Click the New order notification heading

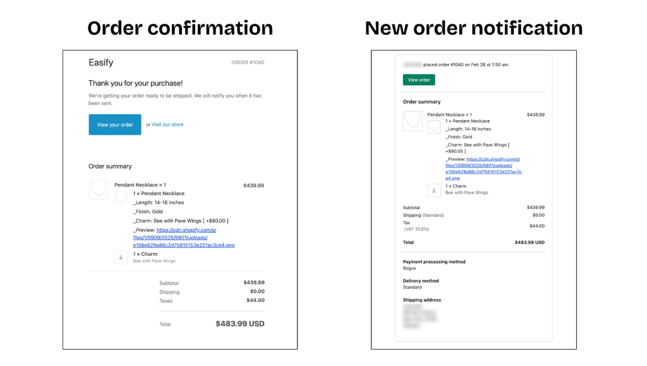[x=474, y=28]
